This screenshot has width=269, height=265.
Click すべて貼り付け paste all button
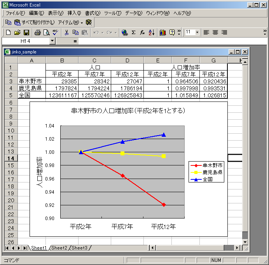[34, 22]
